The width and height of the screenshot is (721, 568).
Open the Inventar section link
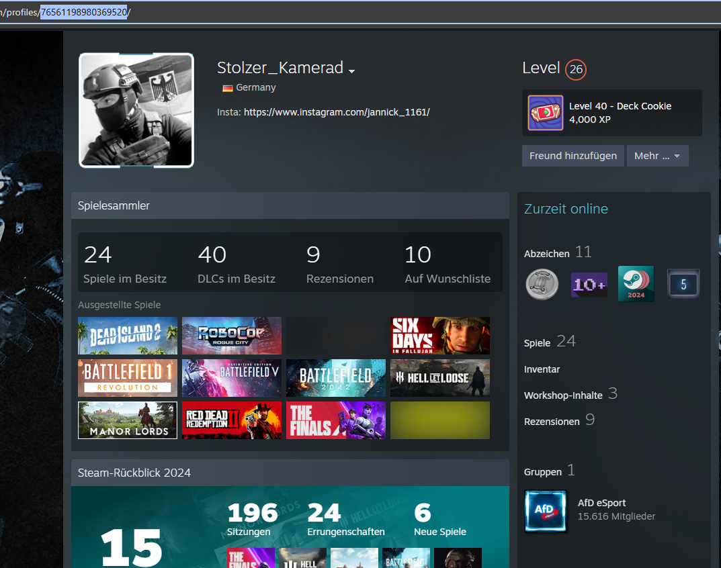pyautogui.click(x=542, y=369)
